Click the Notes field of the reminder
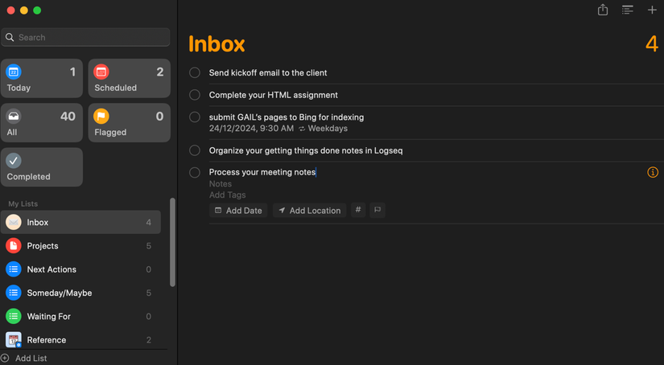This screenshot has width=664, height=365. pos(221,184)
